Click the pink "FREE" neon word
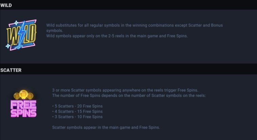This screenshot has height=140, width=257. click(23, 105)
